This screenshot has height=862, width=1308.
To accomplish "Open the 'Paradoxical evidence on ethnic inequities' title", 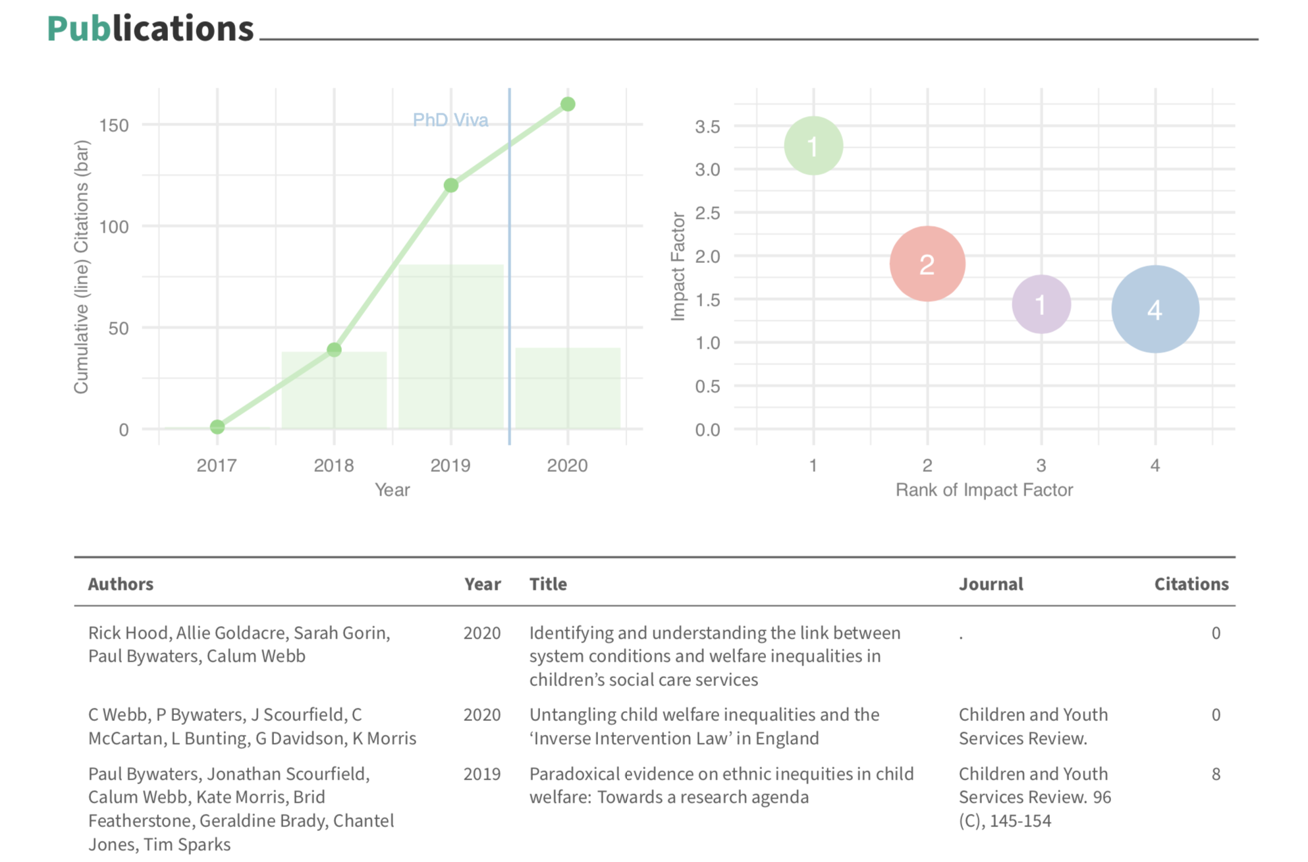I will pyautogui.click(x=721, y=785).
